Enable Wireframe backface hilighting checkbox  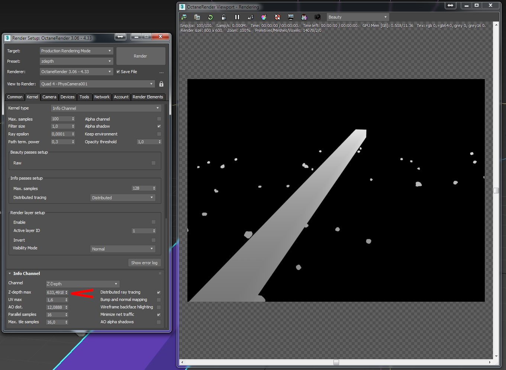tap(159, 307)
